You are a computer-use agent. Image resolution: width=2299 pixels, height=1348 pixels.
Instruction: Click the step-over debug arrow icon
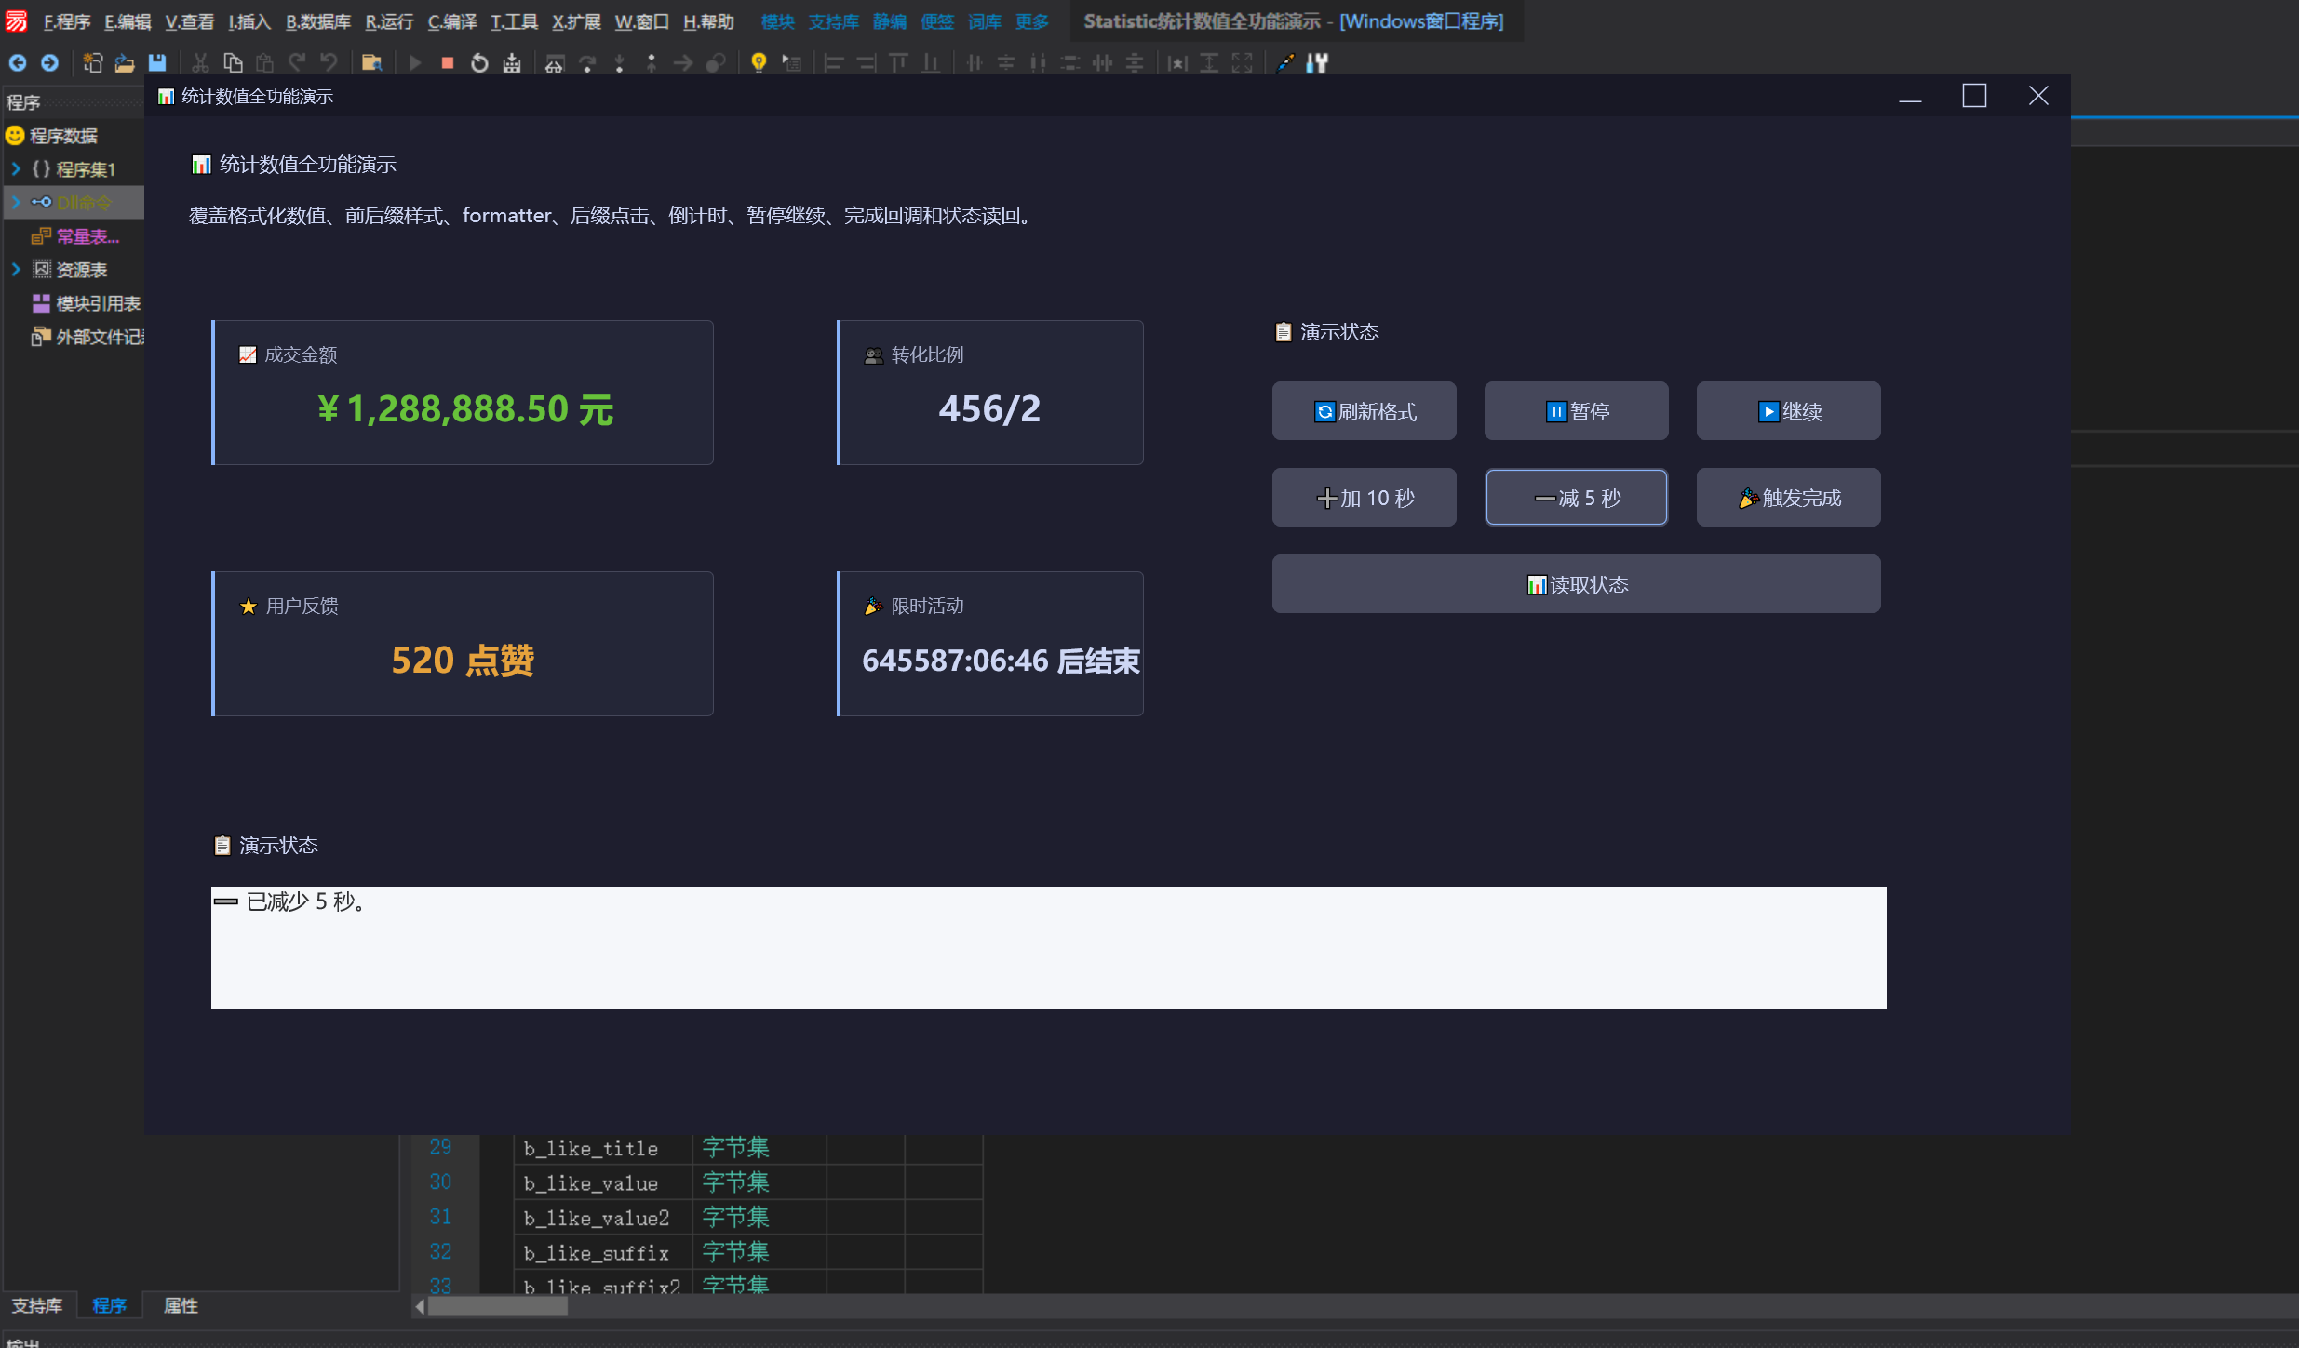coord(587,62)
